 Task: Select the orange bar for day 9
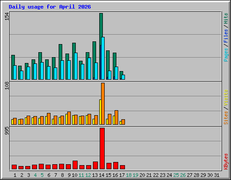point(69,118)
